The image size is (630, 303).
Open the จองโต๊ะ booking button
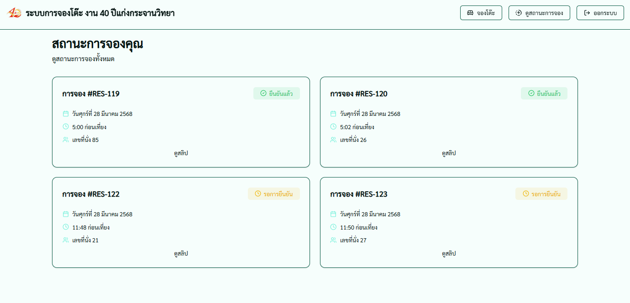pos(481,13)
